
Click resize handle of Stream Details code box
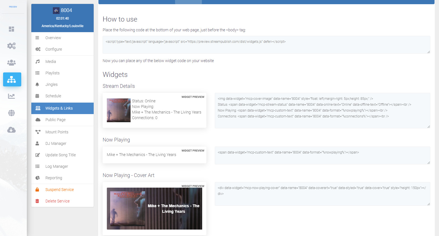click(x=429, y=127)
